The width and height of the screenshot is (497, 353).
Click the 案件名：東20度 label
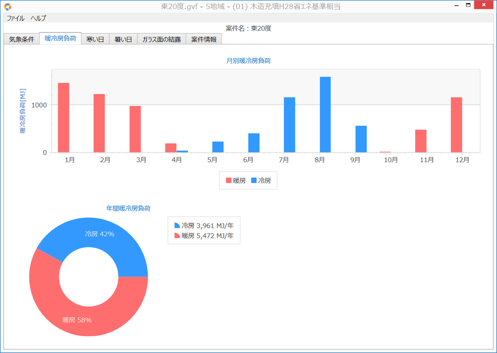click(x=248, y=28)
